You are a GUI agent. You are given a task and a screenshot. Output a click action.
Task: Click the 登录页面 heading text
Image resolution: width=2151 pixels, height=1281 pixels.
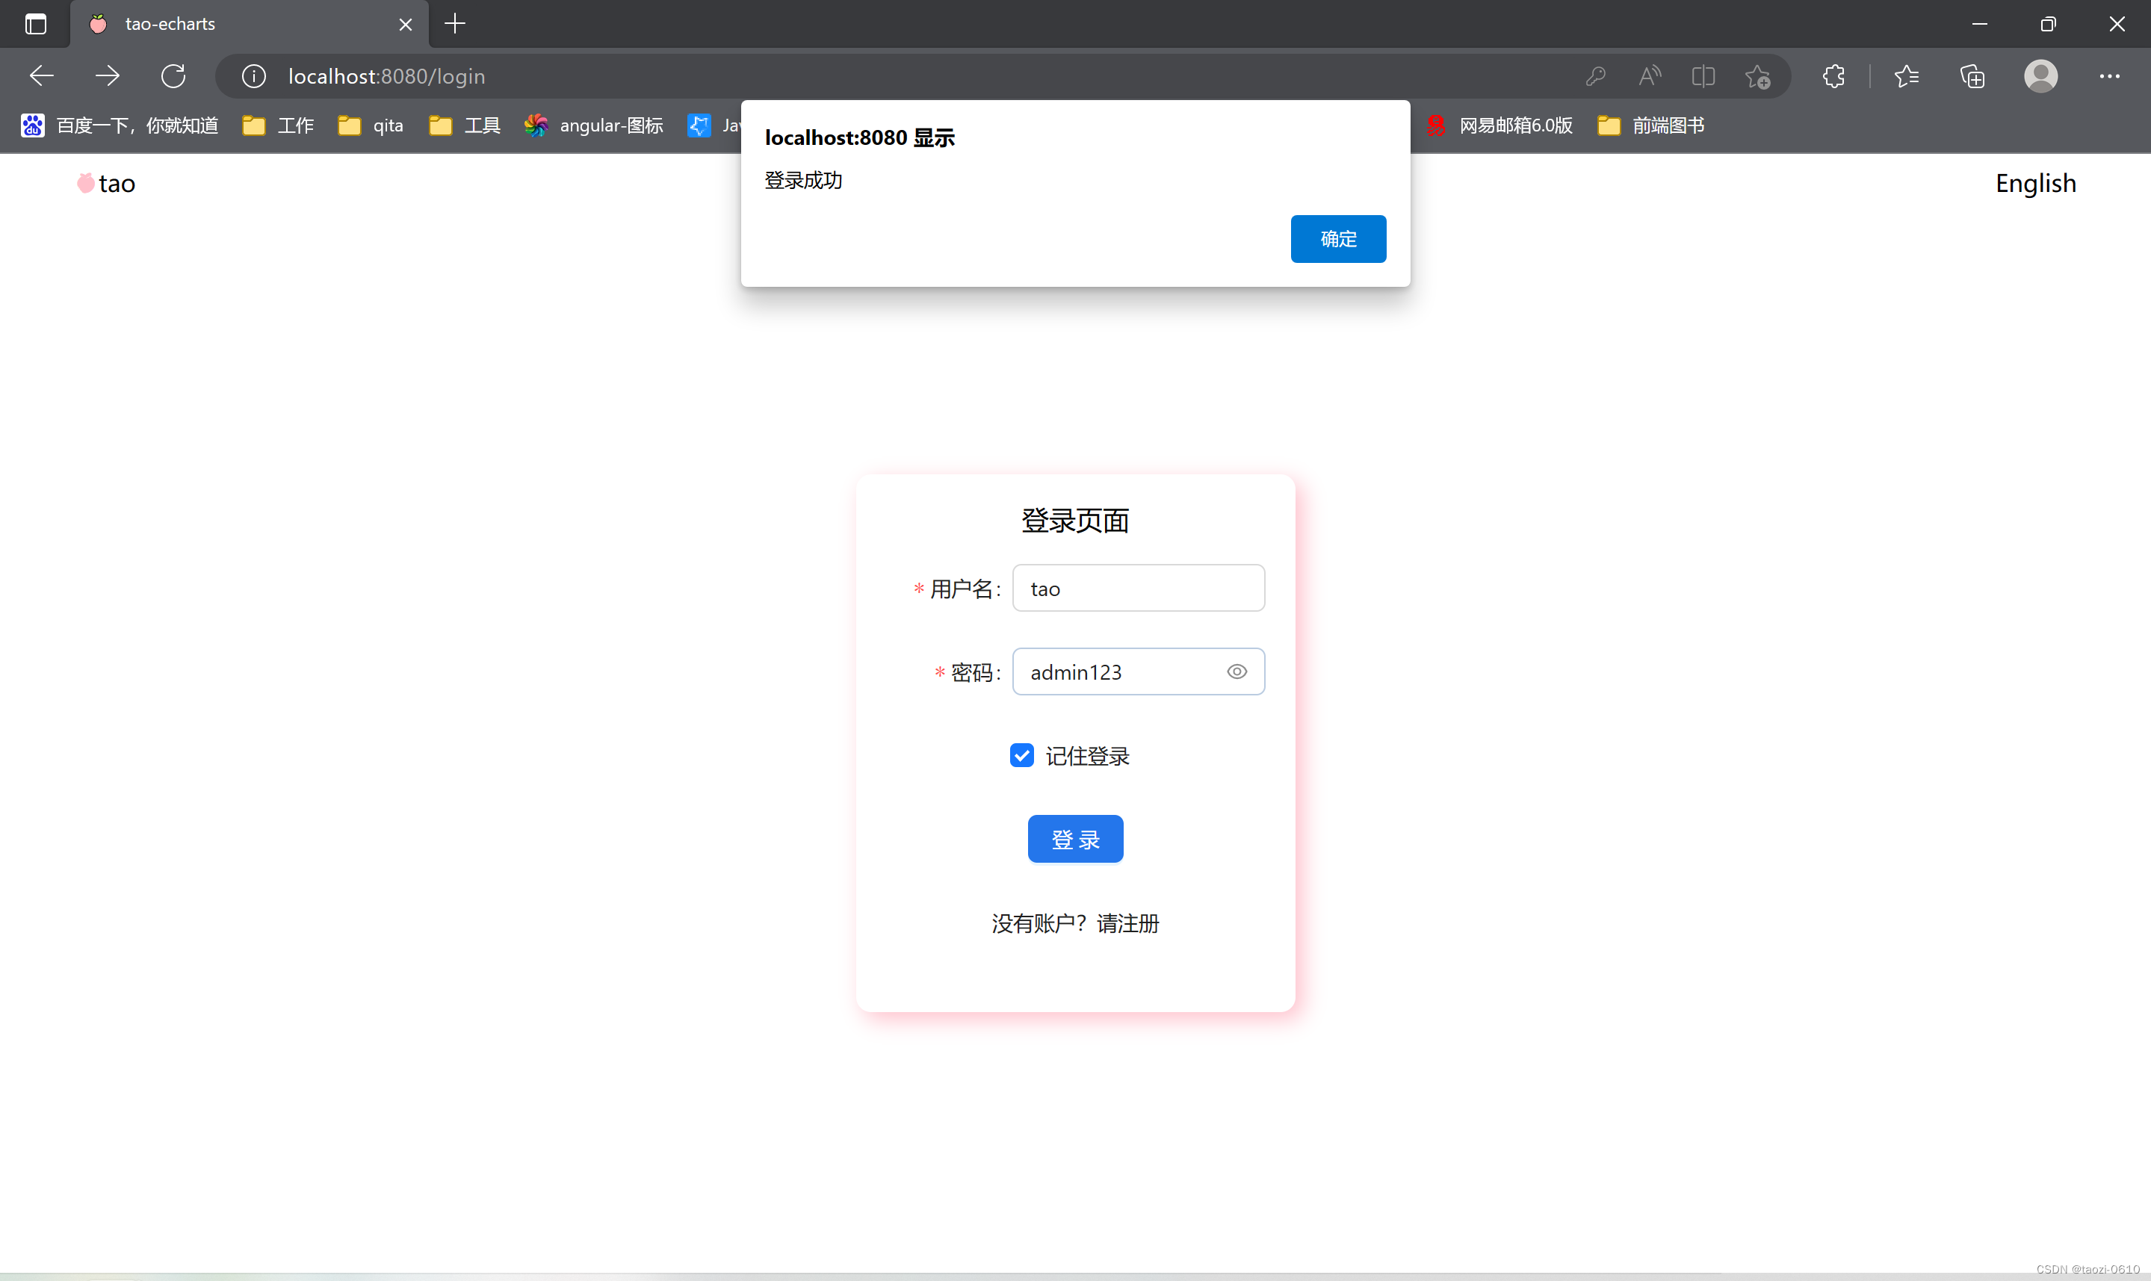click(1074, 521)
